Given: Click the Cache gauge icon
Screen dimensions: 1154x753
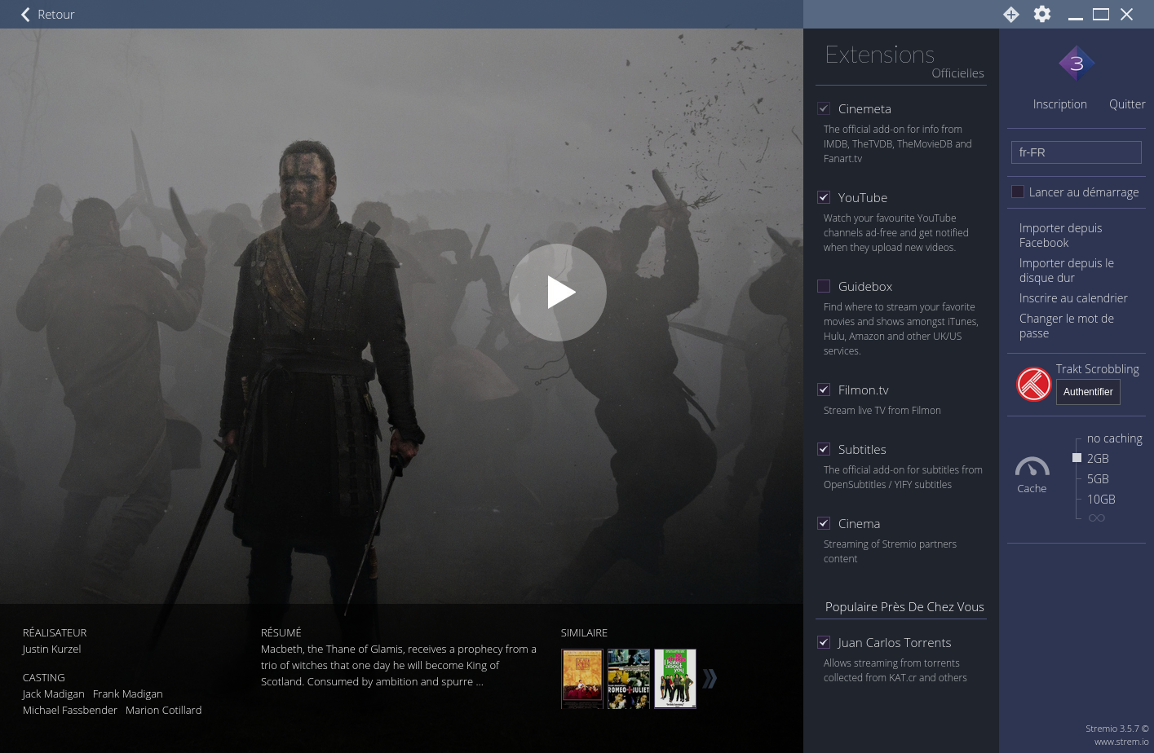Looking at the screenshot, I should (x=1032, y=466).
